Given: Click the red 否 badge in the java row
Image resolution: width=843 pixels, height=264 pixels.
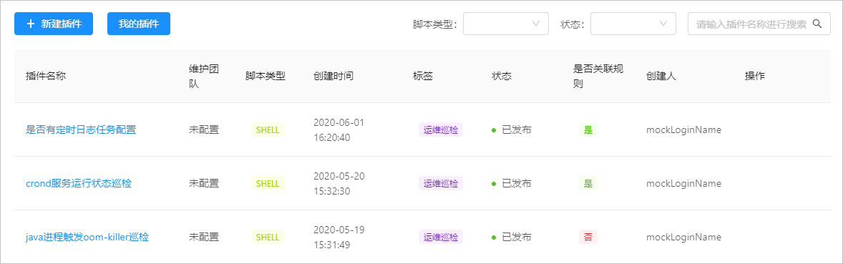Looking at the screenshot, I should [x=588, y=237].
